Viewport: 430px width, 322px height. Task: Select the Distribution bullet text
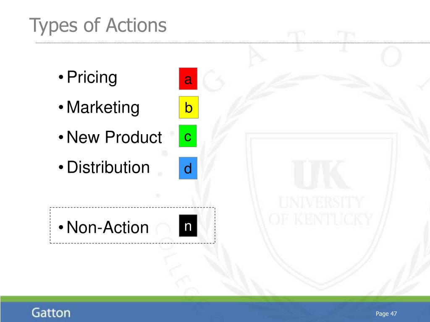tap(108, 167)
